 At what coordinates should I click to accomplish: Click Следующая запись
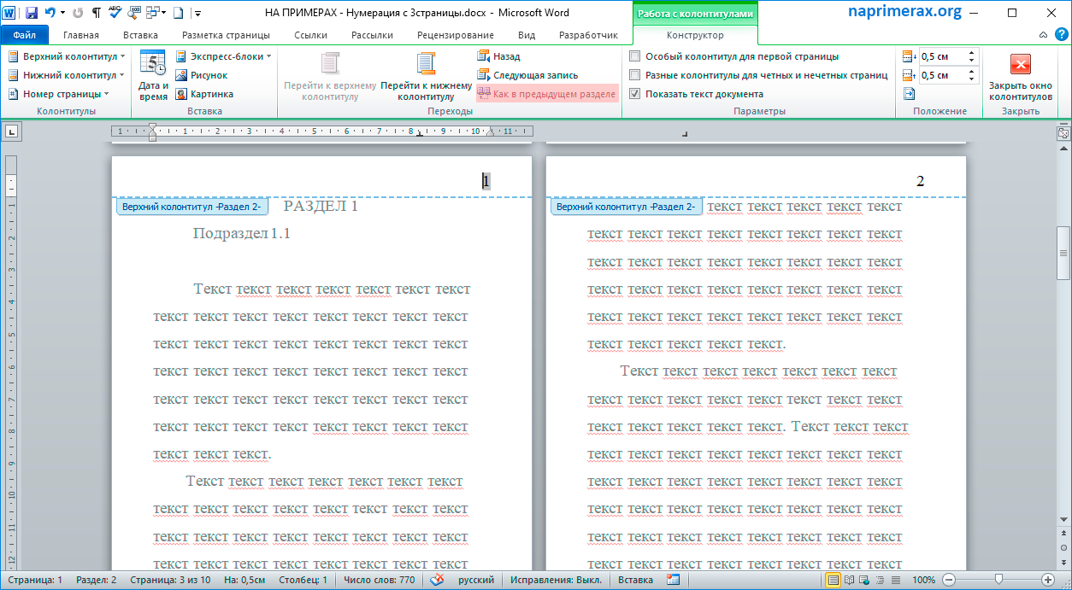tap(527, 75)
